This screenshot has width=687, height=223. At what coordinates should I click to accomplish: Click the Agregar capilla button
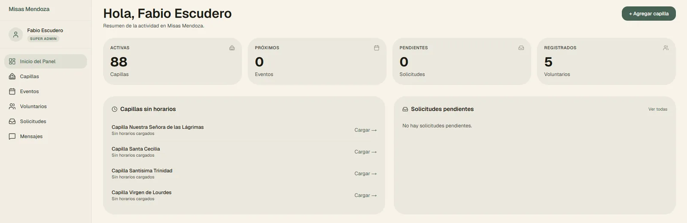point(649,14)
